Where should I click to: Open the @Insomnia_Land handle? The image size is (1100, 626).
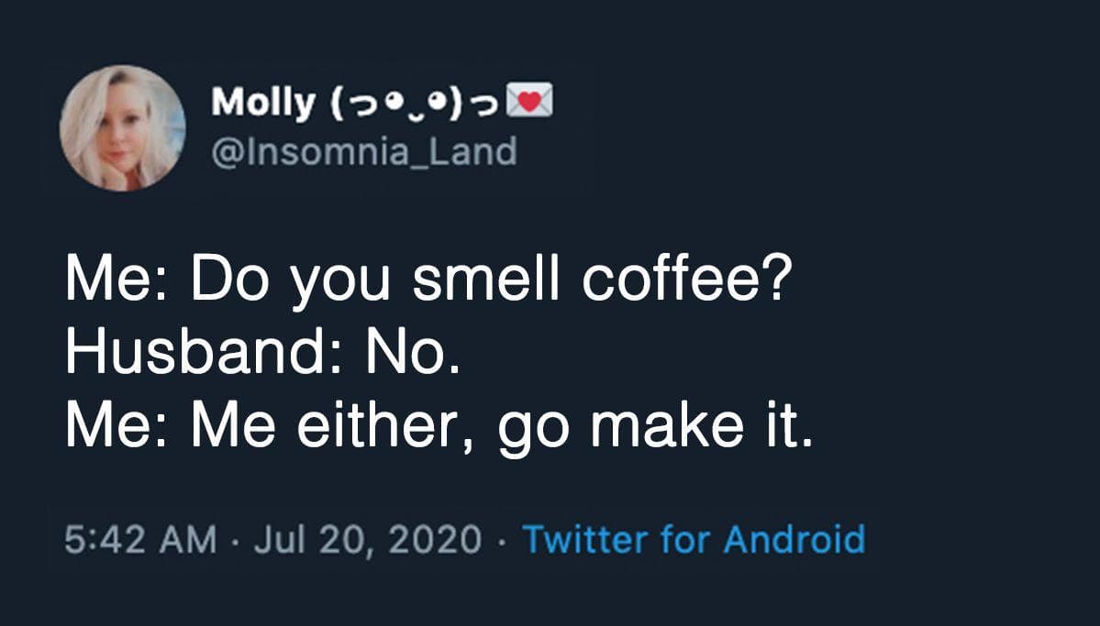point(364,150)
